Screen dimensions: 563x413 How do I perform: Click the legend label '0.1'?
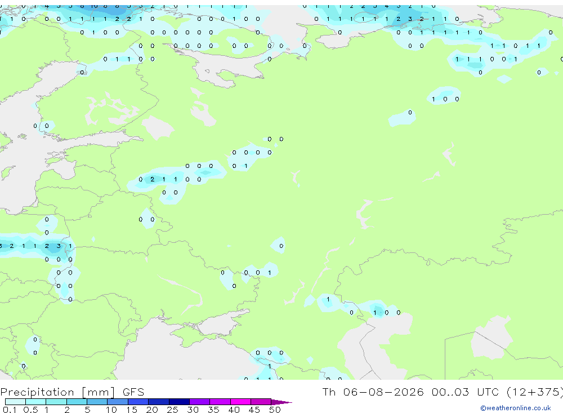[10, 410]
